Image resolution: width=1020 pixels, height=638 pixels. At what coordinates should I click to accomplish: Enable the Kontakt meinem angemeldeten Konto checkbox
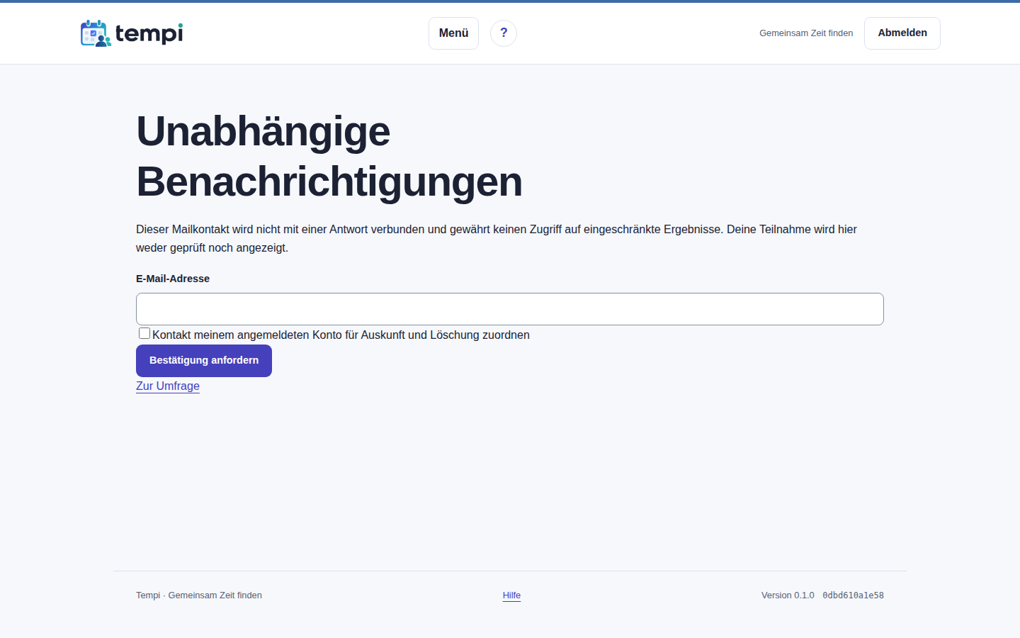tap(144, 333)
